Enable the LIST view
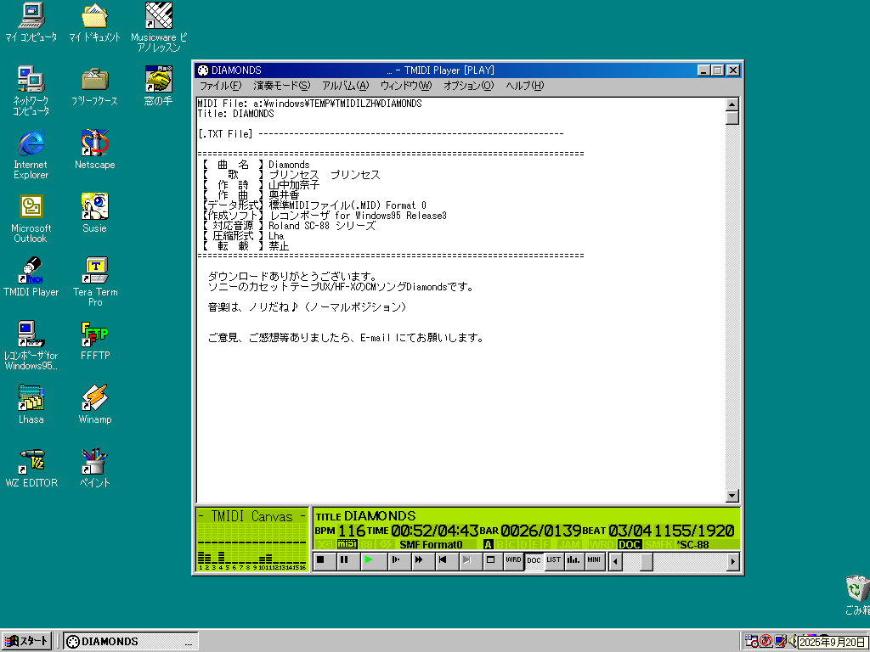 [x=553, y=560]
